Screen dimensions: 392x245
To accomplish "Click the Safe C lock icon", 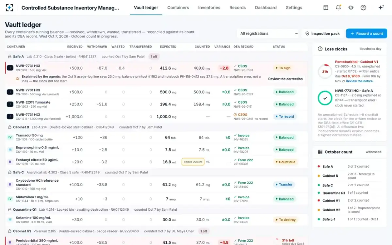I will coord(9,172).
